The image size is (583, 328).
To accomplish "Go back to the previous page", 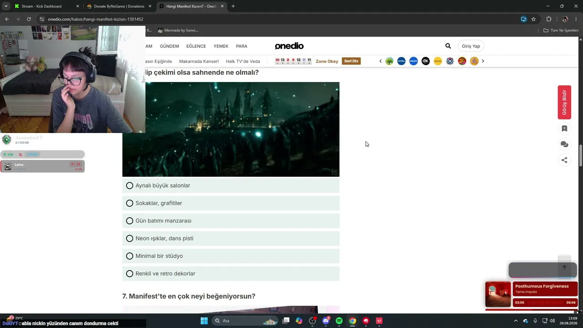I will tap(7, 19).
